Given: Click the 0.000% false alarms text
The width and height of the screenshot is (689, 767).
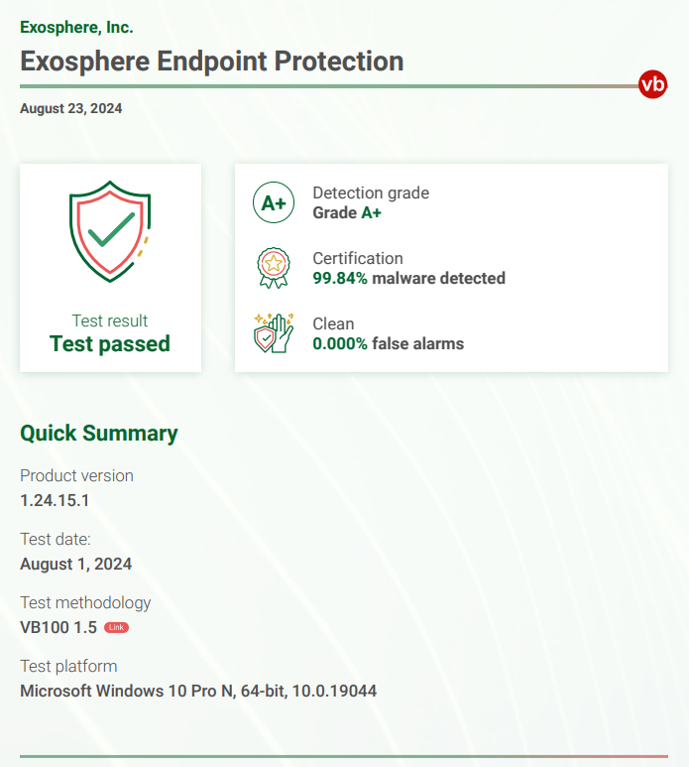Looking at the screenshot, I should click(389, 344).
